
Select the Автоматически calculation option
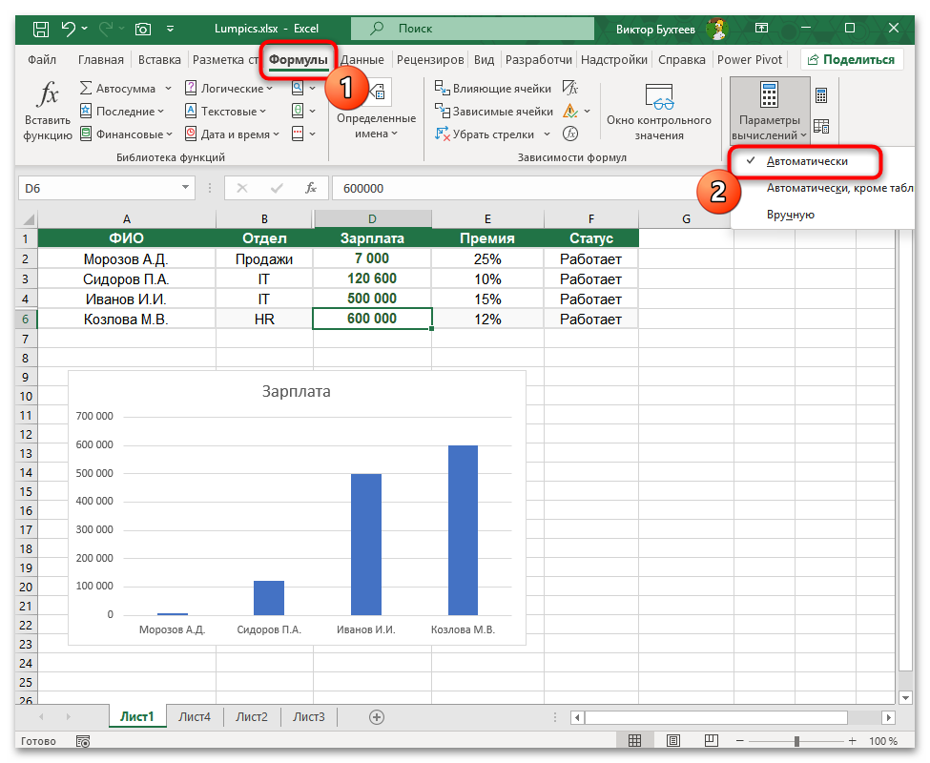807,161
